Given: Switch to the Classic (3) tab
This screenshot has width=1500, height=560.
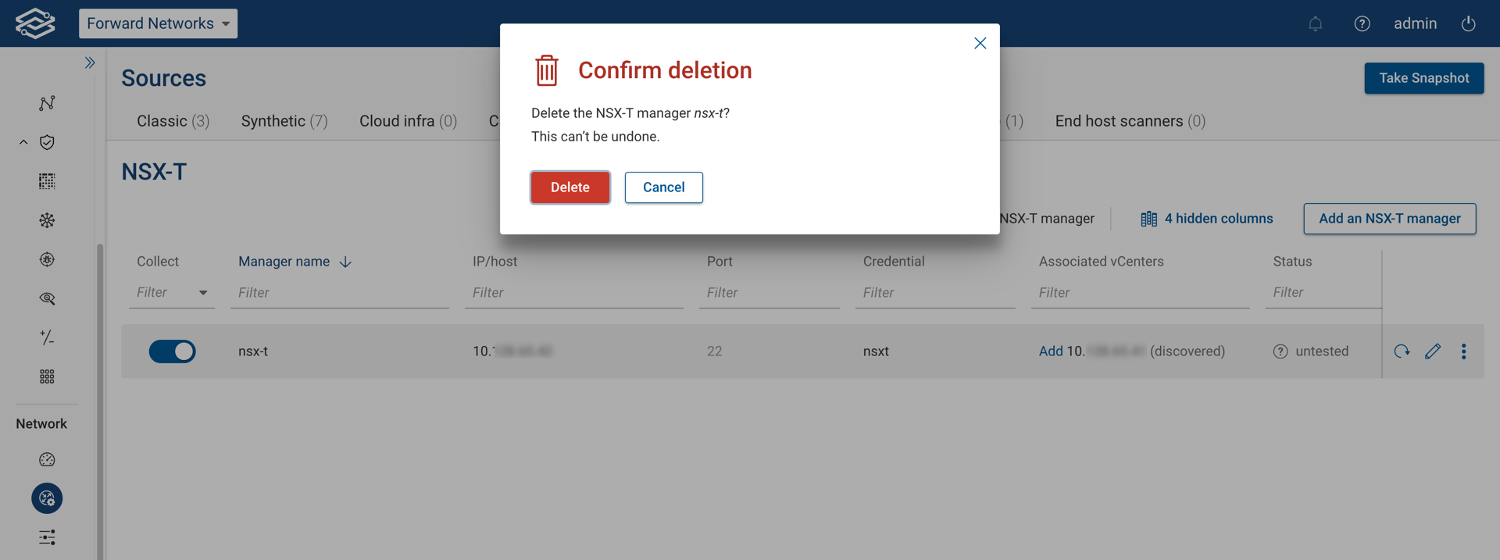Looking at the screenshot, I should (x=173, y=121).
